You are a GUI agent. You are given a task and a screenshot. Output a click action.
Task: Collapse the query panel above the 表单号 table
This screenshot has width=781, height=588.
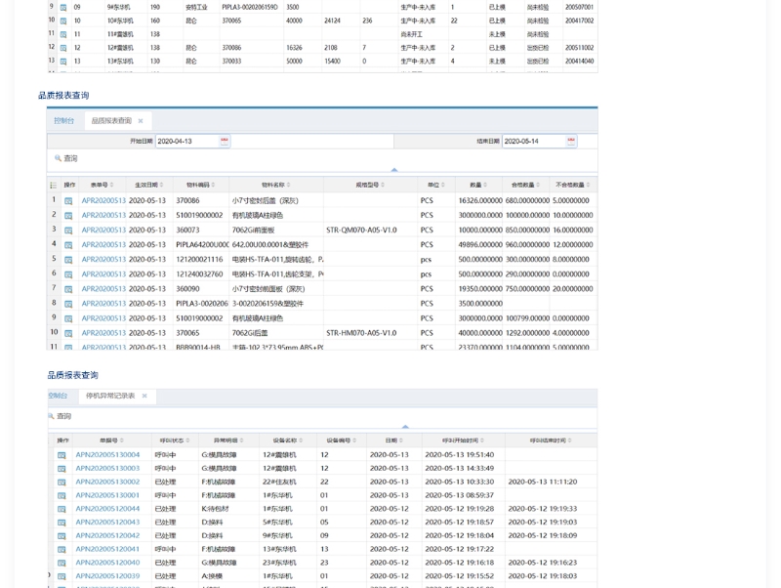tap(394, 170)
